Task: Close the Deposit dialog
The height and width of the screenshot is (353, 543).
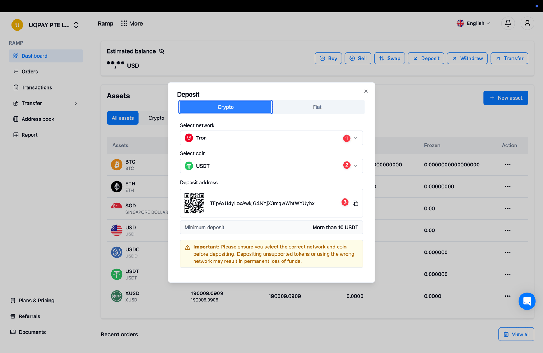Action: [366, 91]
